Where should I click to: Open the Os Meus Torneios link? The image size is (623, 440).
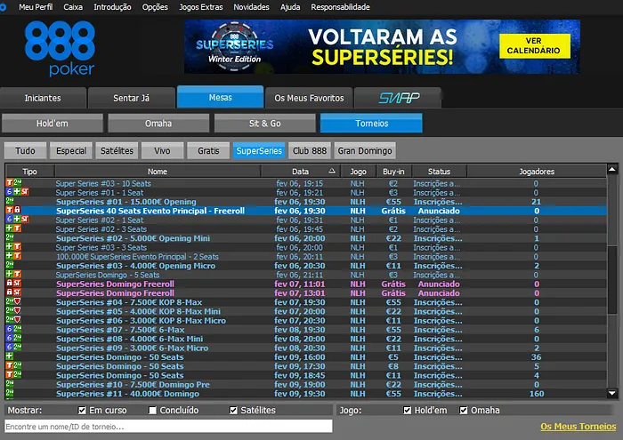click(578, 427)
